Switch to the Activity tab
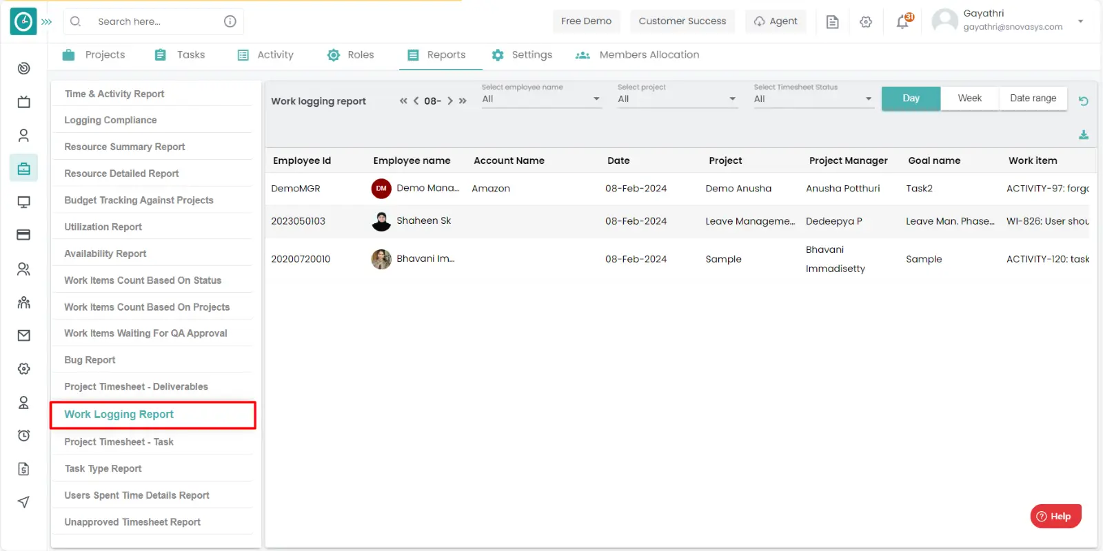 pos(265,55)
